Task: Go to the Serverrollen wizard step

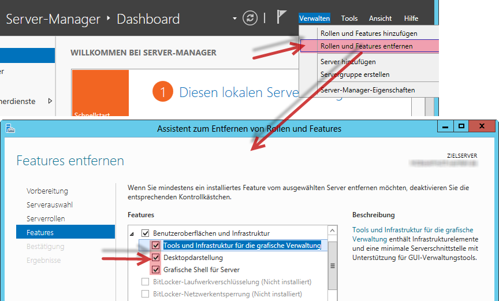Action: 46,219
